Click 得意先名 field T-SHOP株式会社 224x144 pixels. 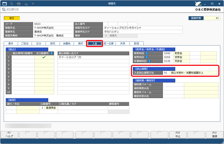[x=53, y=28]
